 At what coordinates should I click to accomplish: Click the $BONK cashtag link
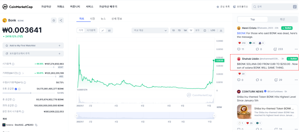point(241,33)
